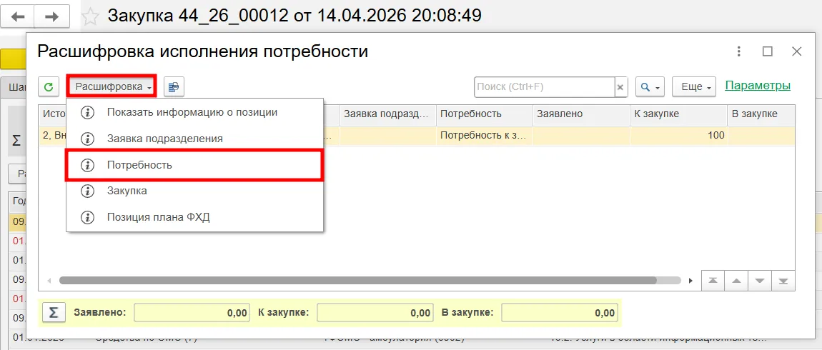Select the cell with value 100
The height and width of the screenshot is (350, 822).
coord(678,135)
